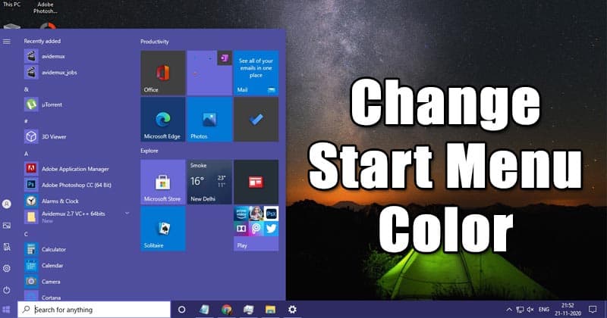Image resolution: width=607 pixels, height=318 pixels.
Task: Click the Windows Start button
Action: tap(7, 310)
